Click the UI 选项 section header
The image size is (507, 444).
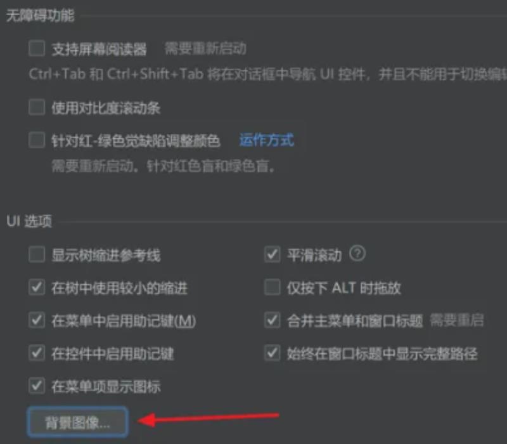29,221
